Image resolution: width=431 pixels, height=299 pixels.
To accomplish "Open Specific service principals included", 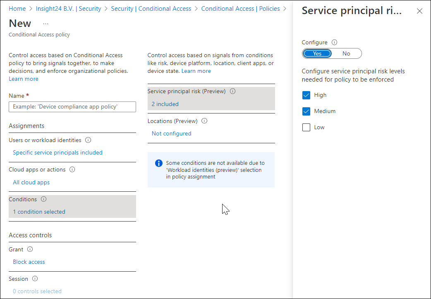I will pos(58,152).
